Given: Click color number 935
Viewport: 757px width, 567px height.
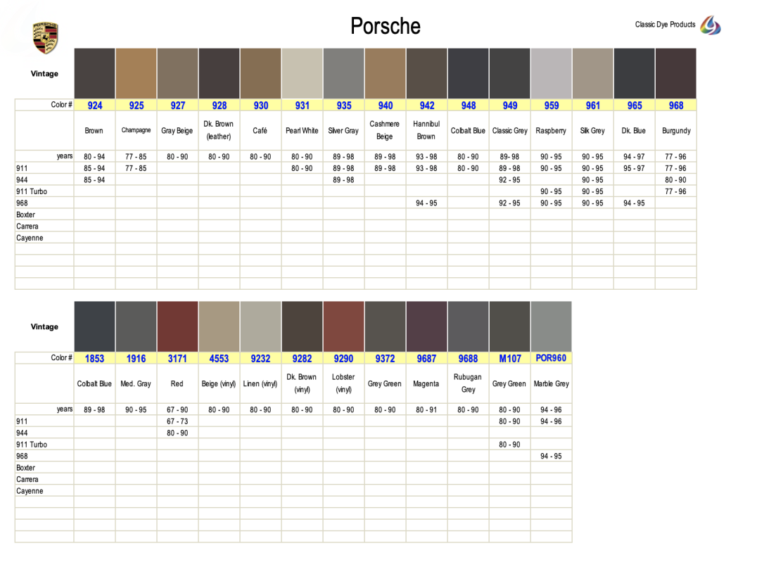Looking at the screenshot, I should 344,106.
